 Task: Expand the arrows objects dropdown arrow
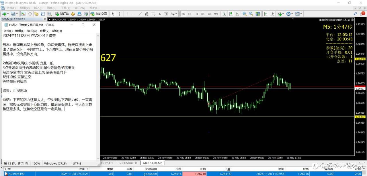coord(176,14)
